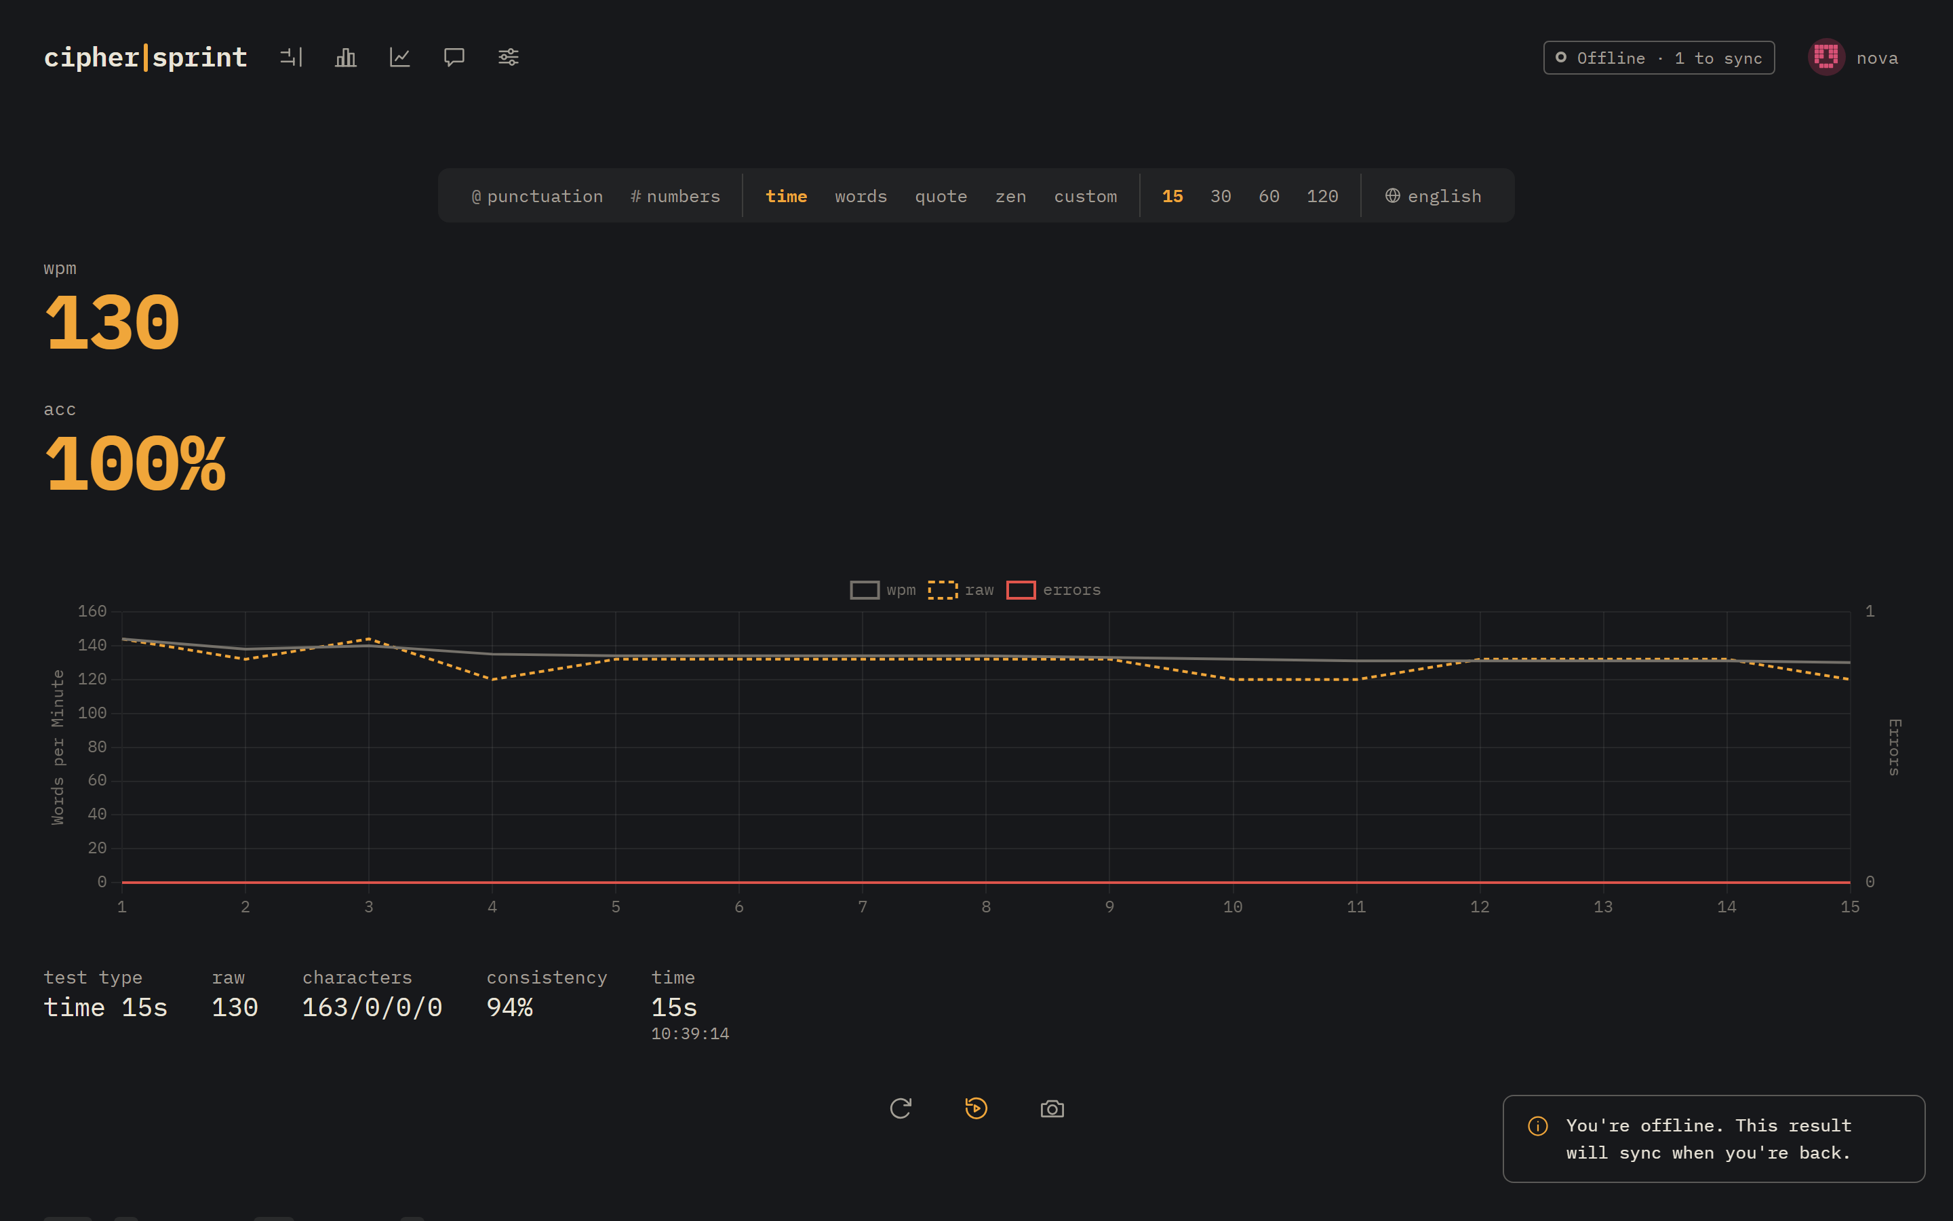Choose 60 second duration
Image resolution: width=1953 pixels, height=1221 pixels.
tap(1269, 196)
